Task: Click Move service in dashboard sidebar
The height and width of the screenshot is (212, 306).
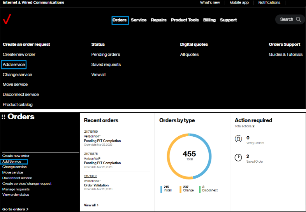Action: 13,172
